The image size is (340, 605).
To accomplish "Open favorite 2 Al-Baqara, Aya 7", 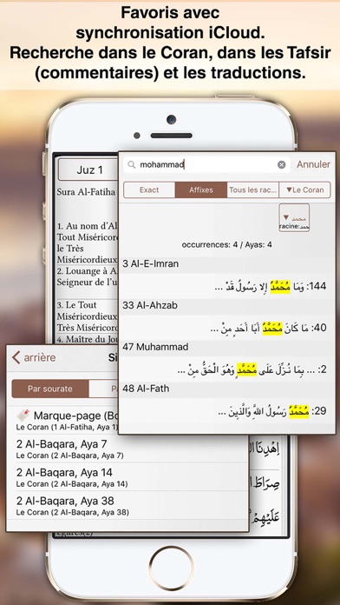I will pyautogui.click(x=127, y=449).
